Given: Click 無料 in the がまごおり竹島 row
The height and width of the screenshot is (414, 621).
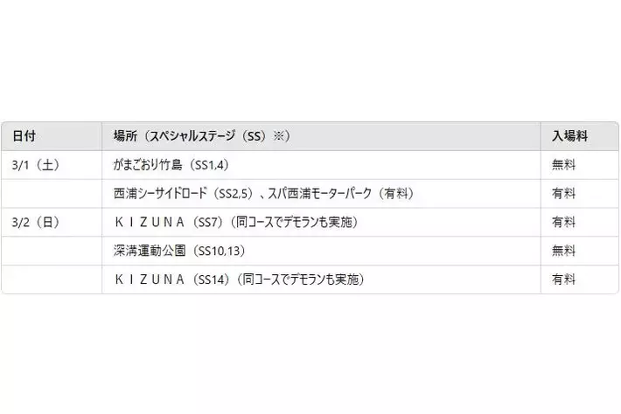Looking at the screenshot, I should tap(563, 164).
